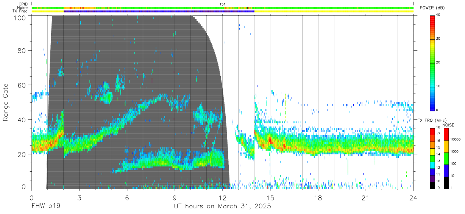Click the TX FRQ colorbar
Image resolution: width=465 pixels, height=214 pixels.
[432, 158]
